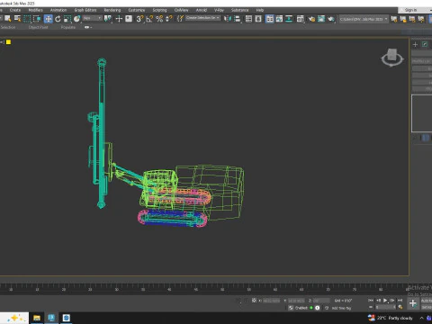Click the Use Pivot Point Center icon
This screenshot has height=324, width=432.
click(x=107, y=19)
